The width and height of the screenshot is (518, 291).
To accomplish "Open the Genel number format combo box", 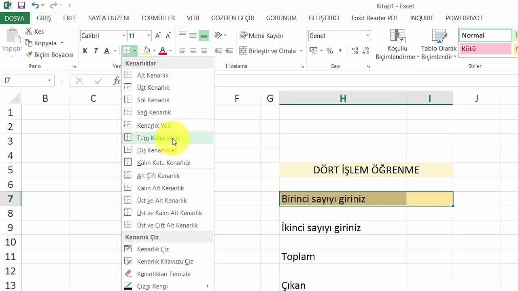I will click(339, 36).
